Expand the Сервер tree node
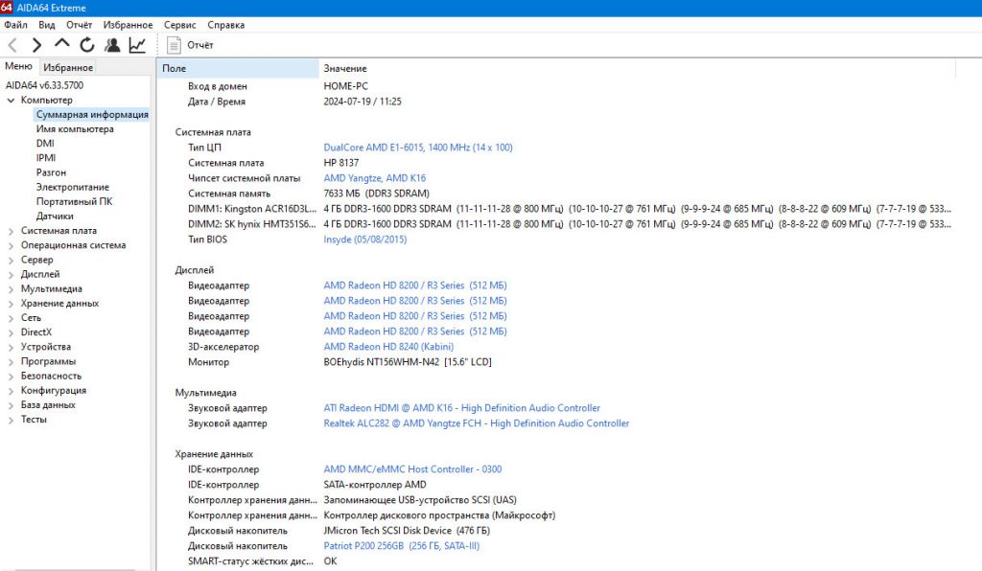Viewport: 982px width, 571px height. pos(11,260)
